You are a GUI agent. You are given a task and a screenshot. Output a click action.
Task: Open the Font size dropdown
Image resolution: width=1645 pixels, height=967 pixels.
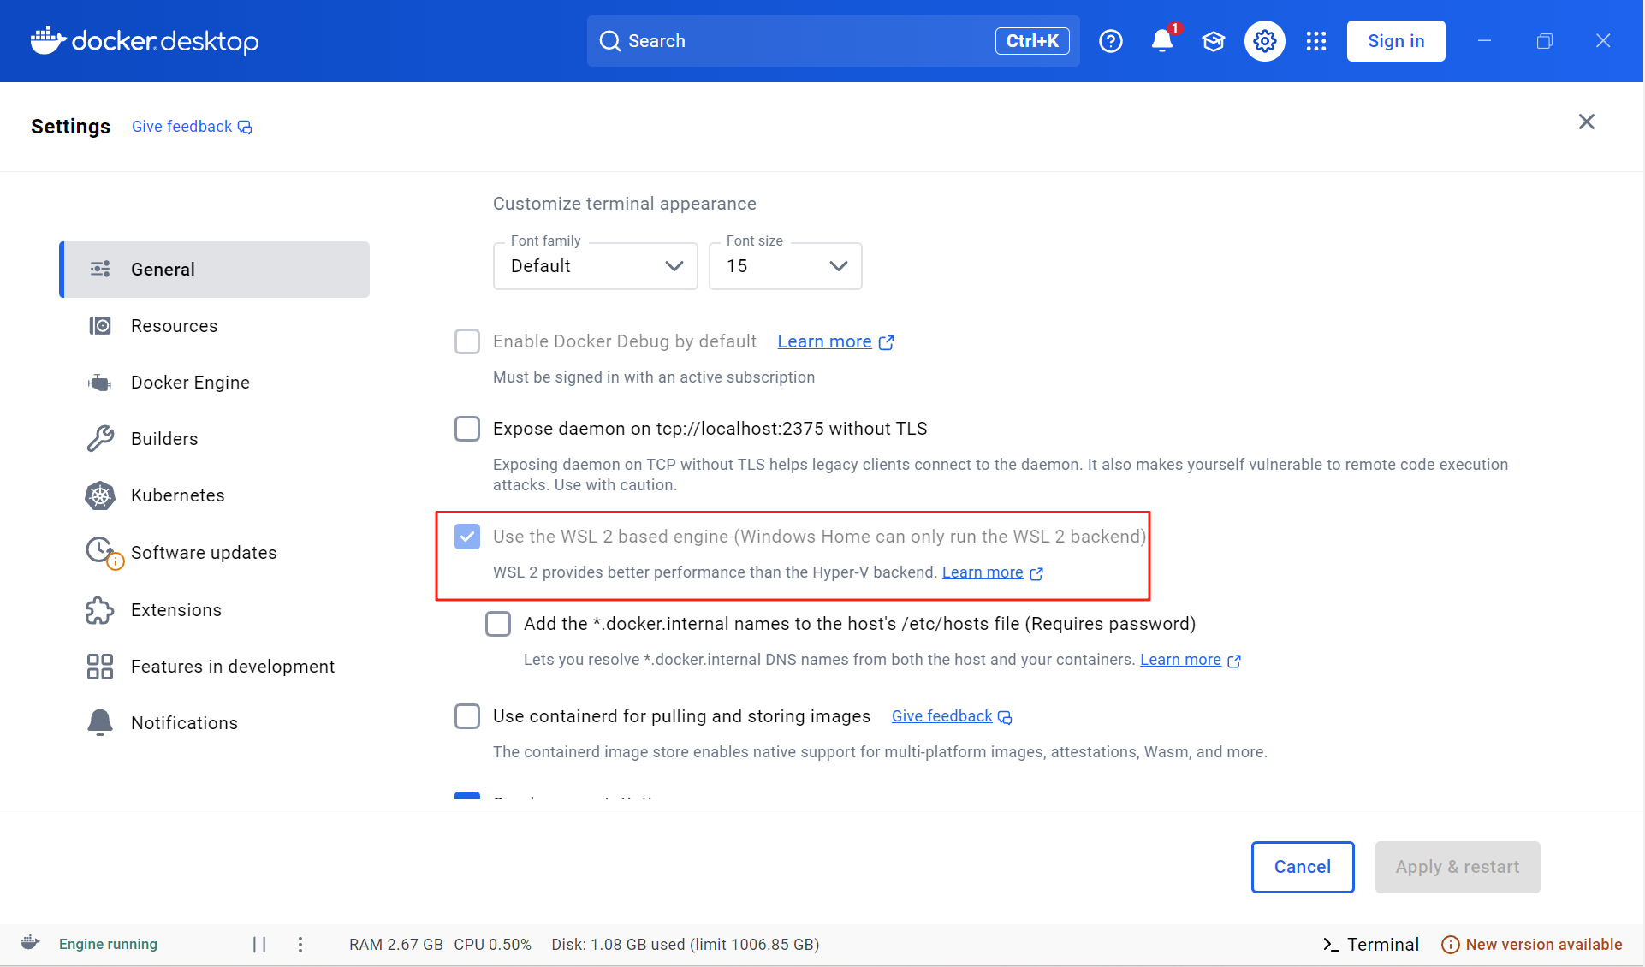(785, 266)
